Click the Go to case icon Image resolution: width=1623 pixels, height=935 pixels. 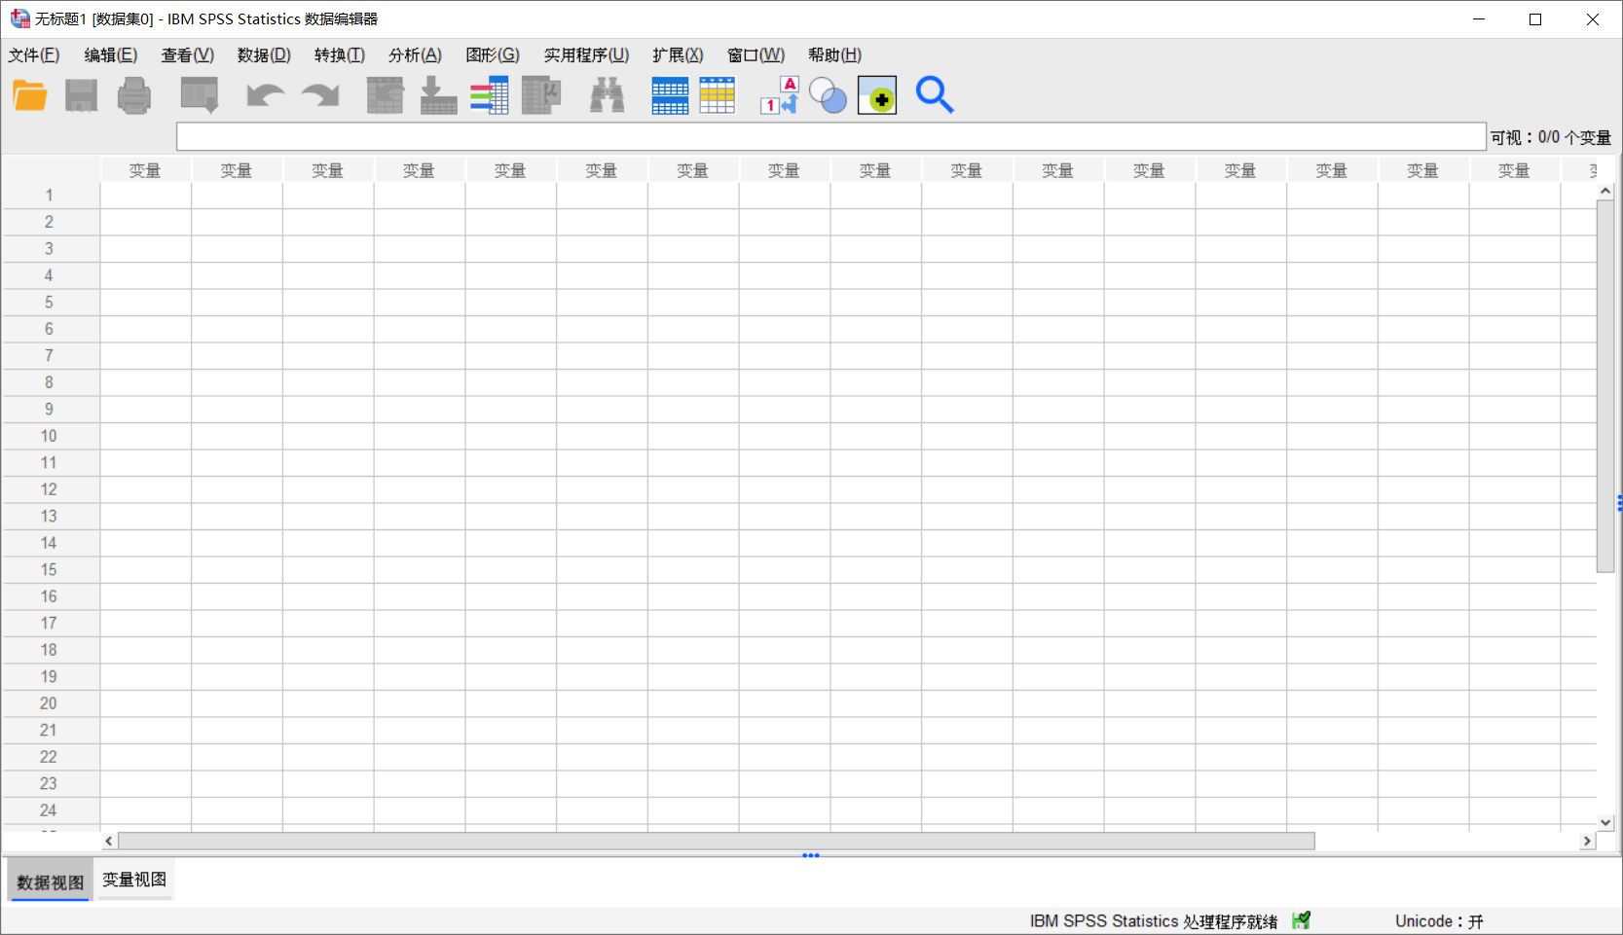[x=386, y=95]
